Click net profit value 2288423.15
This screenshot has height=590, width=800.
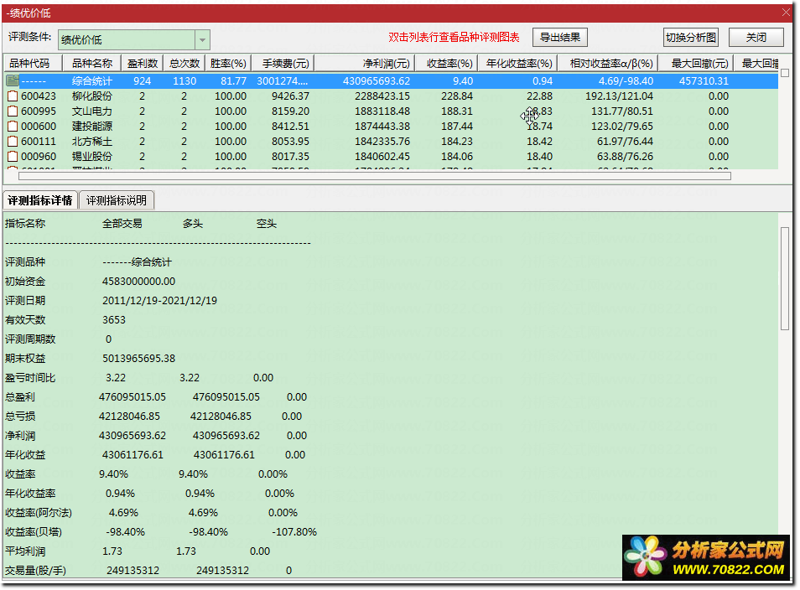click(382, 96)
